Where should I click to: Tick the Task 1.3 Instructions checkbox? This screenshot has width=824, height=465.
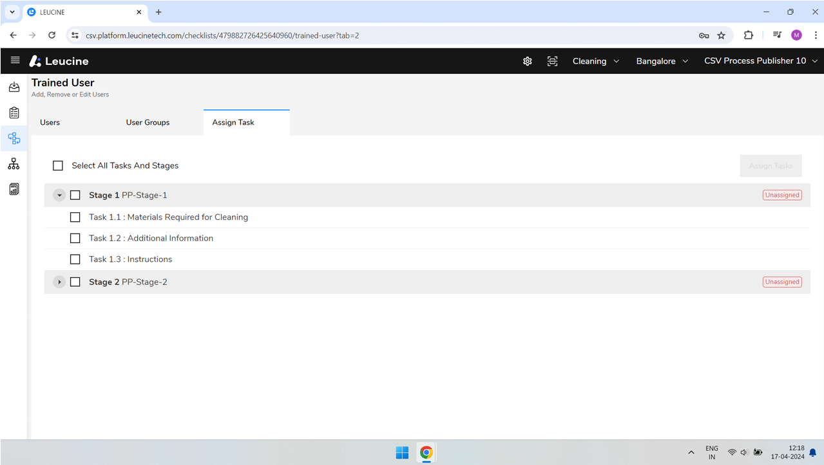[x=75, y=259]
